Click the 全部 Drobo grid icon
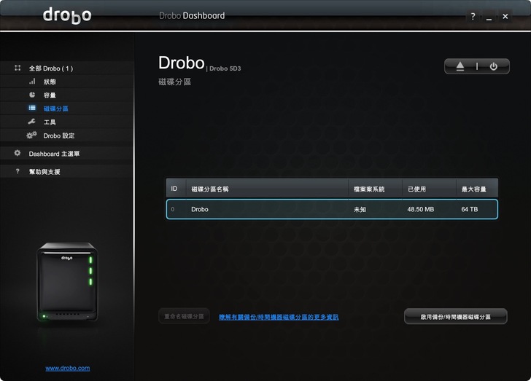 coord(18,68)
